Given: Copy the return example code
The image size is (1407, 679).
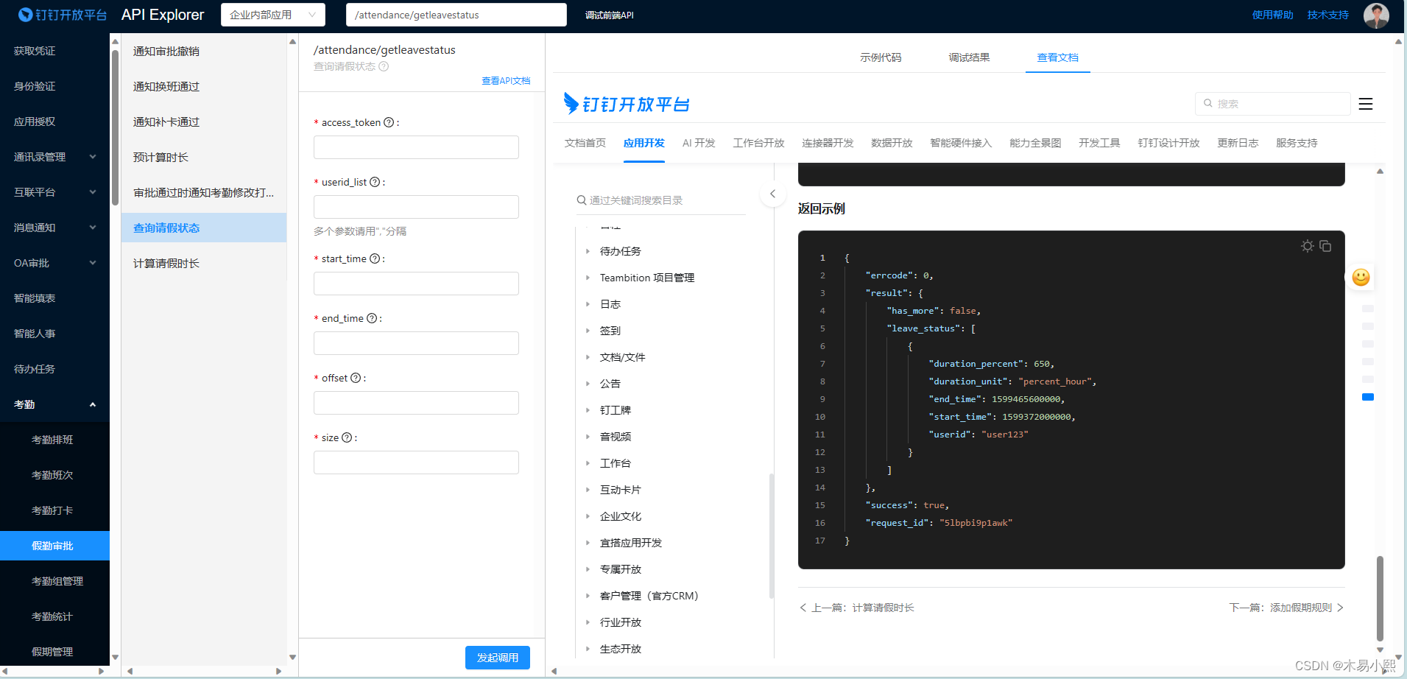Looking at the screenshot, I should click(x=1325, y=246).
